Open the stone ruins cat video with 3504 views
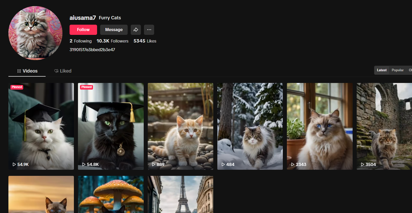Image resolution: width=412 pixels, height=213 pixels. click(x=384, y=126)
